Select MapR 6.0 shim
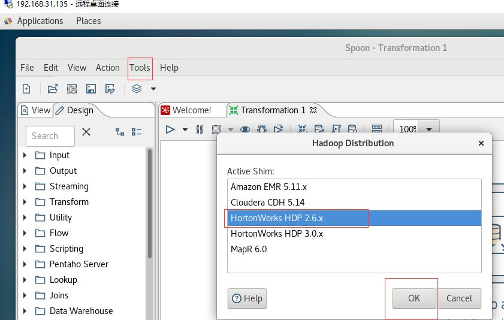The image size is (504, 320). pyautogui.click(x=354, y=249)
